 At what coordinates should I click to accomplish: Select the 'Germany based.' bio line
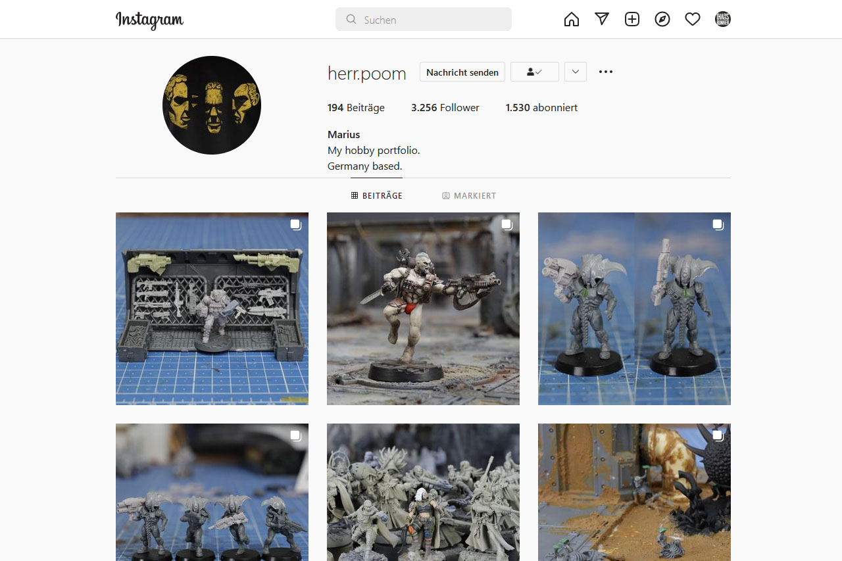pos(365,166)
